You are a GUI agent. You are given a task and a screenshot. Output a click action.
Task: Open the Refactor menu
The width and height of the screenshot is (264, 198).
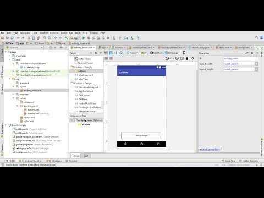pyautogui.click(x=54, y=33)
